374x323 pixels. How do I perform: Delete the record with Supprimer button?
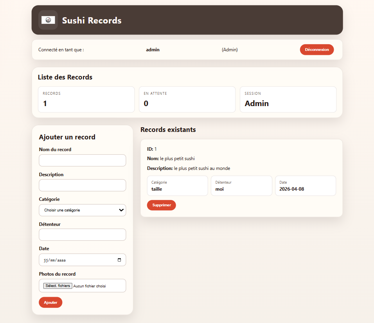click(161, 205)
